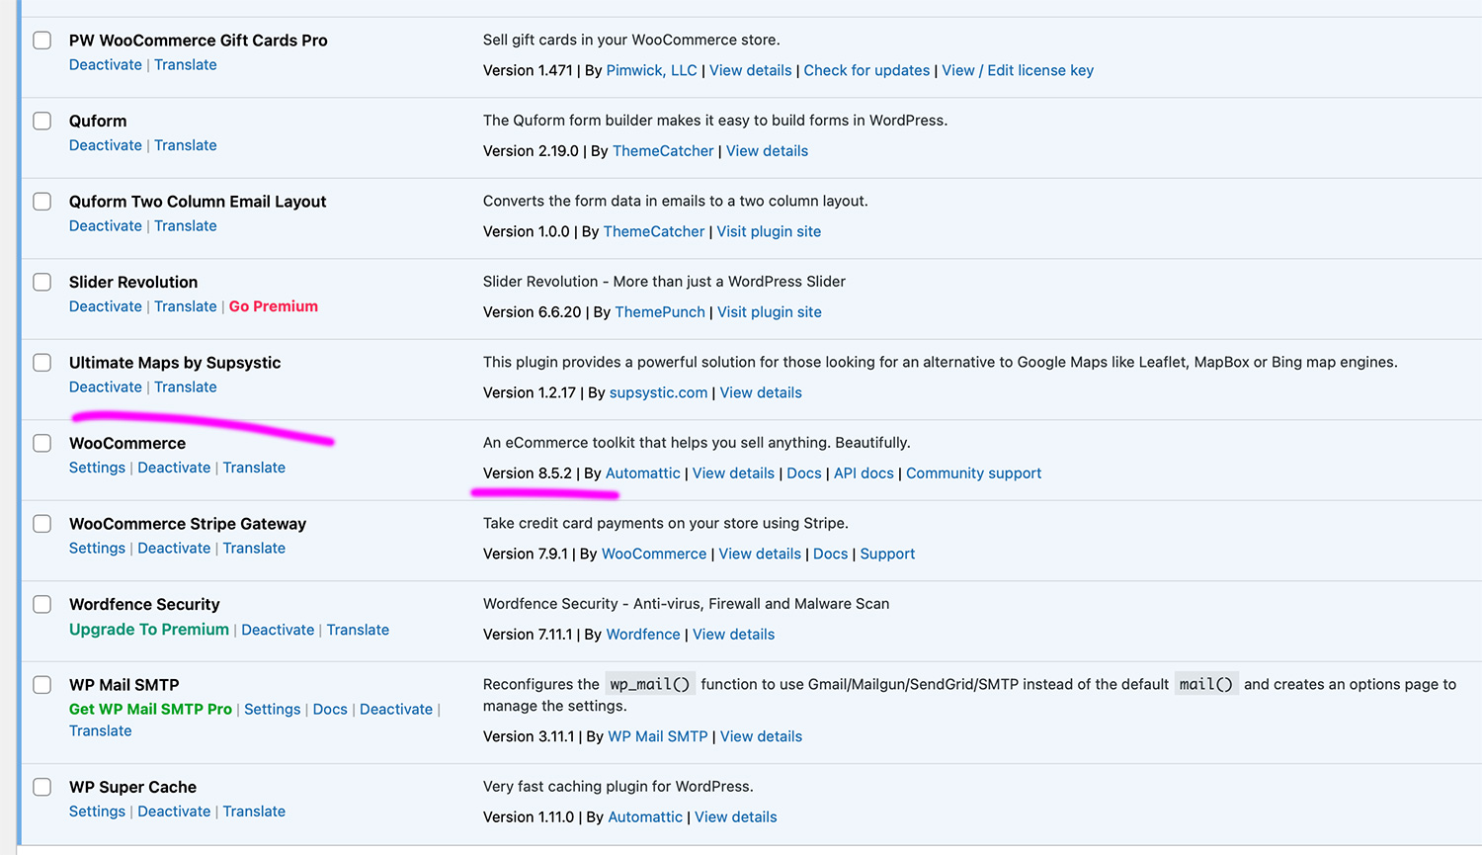This screenshot has height=855, width=1482.
Task: Click Translate under Quform
Action: tap(186, 145)
